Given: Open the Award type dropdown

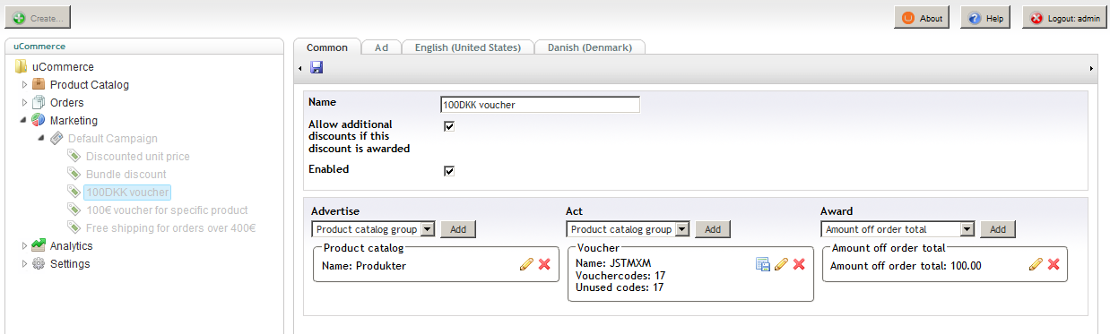Looking at the screenshot, I should coord(898,229).
